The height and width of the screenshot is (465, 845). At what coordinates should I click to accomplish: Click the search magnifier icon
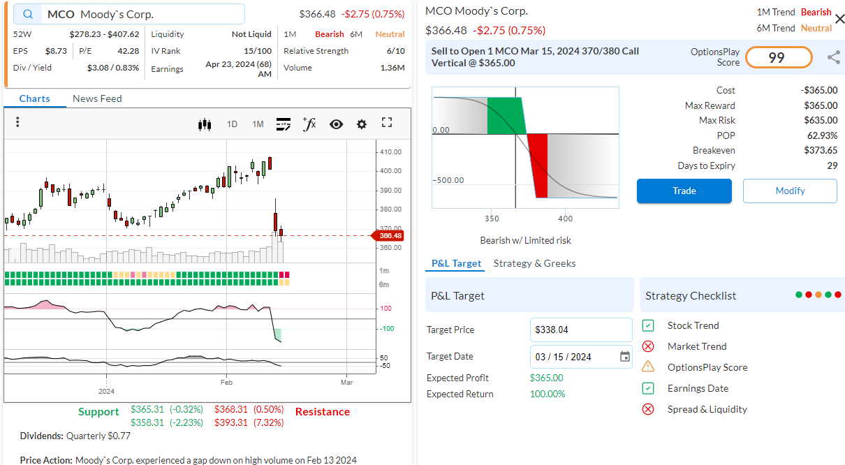pos(27,14)
